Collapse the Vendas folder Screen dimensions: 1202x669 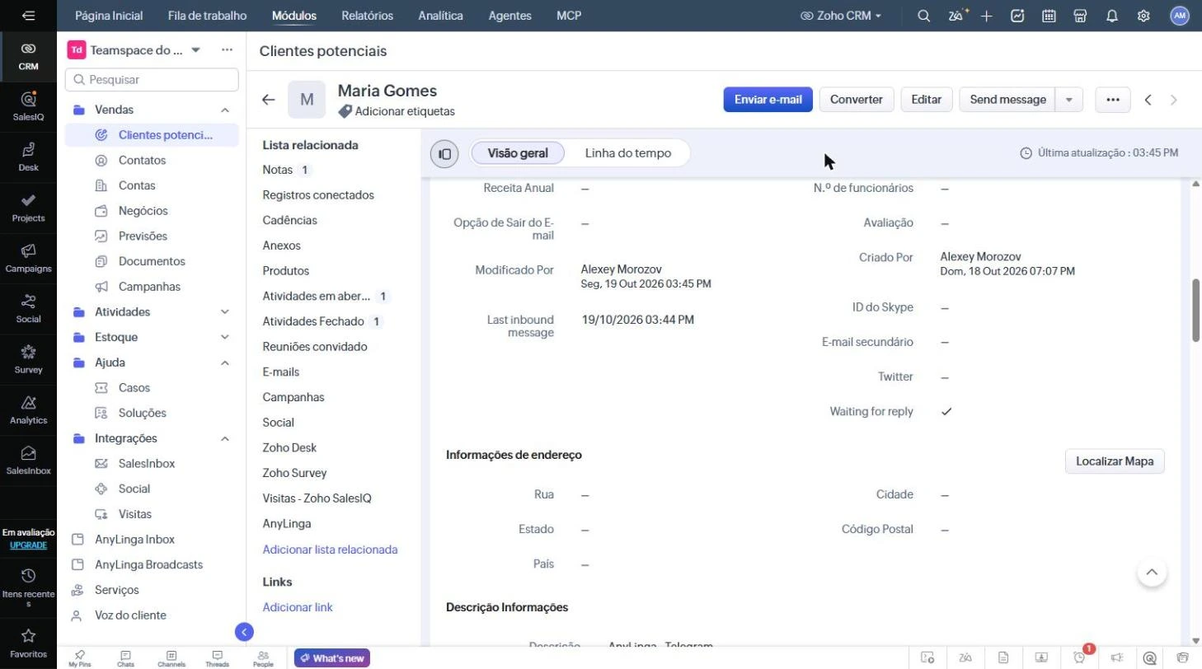pos(224,110)
